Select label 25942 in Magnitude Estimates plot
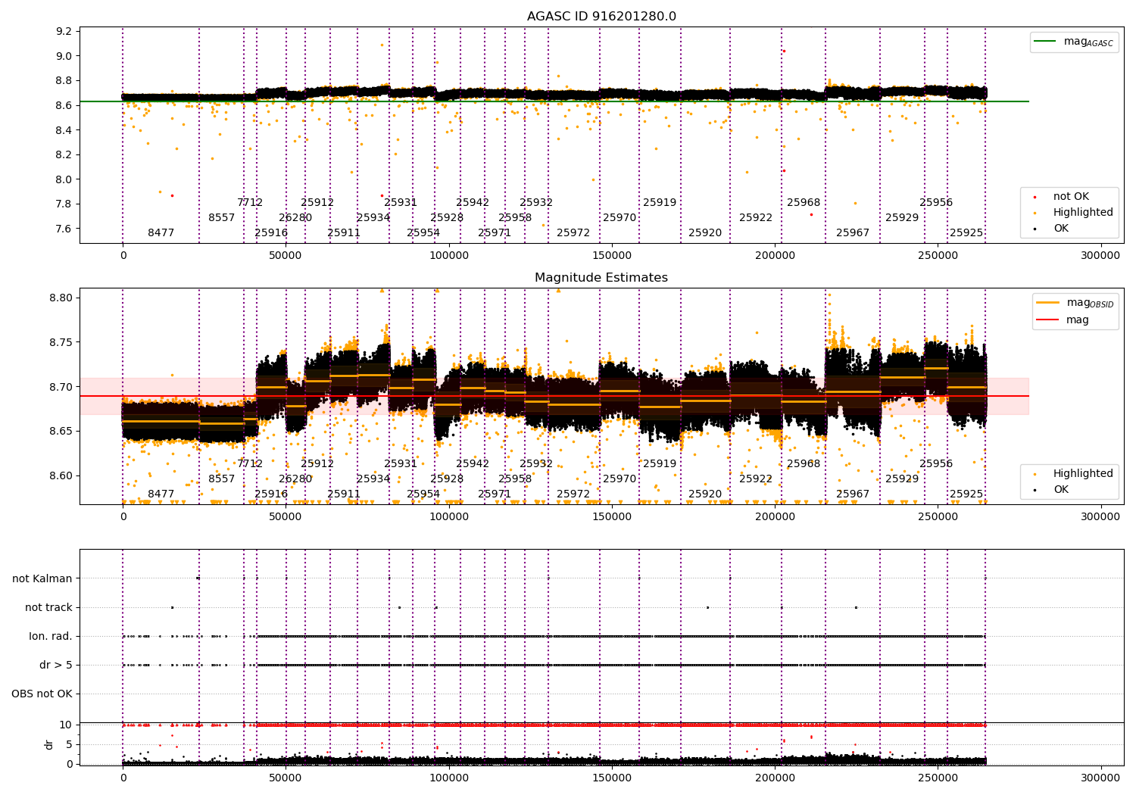This screenshot has height=795, width=1136. [473, 463]
